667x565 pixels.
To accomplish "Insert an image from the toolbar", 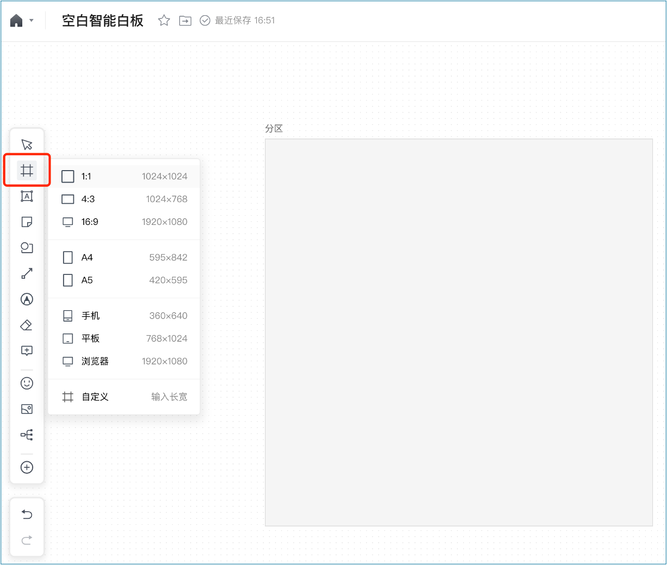I will point(27,409).
